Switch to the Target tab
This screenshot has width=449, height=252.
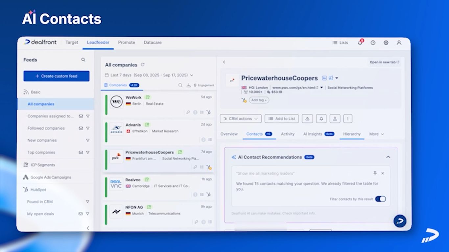point(72,42)
